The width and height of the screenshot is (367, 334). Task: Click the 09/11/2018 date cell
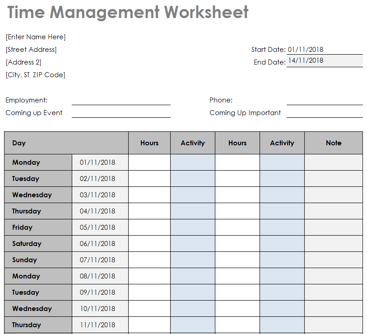point(100,292)
